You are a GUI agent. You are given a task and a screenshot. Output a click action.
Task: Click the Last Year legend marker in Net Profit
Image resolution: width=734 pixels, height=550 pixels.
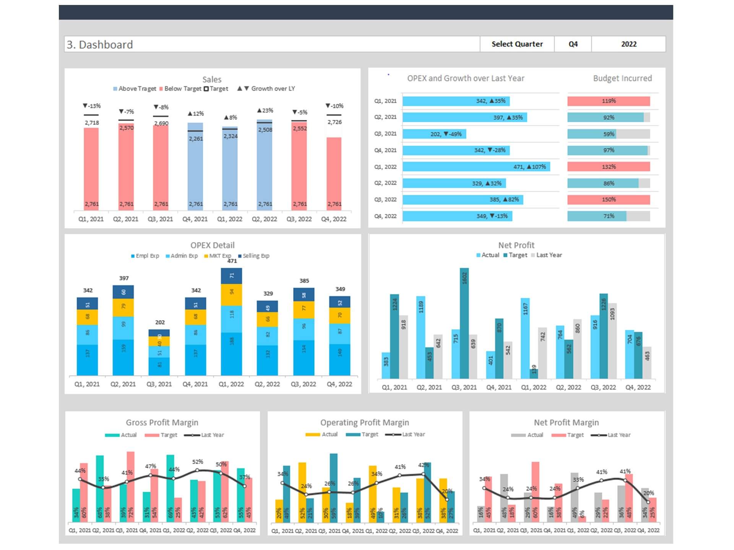tap(533, 255)
